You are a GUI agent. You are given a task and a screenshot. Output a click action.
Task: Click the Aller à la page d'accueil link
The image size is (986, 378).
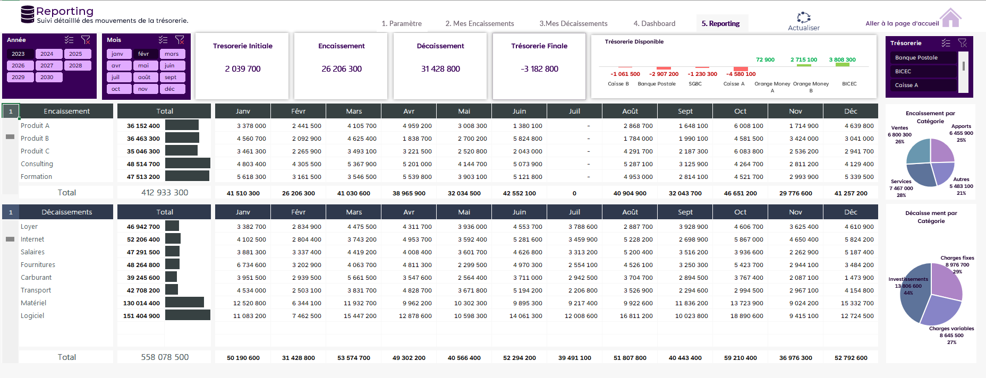tap(902, 23)
